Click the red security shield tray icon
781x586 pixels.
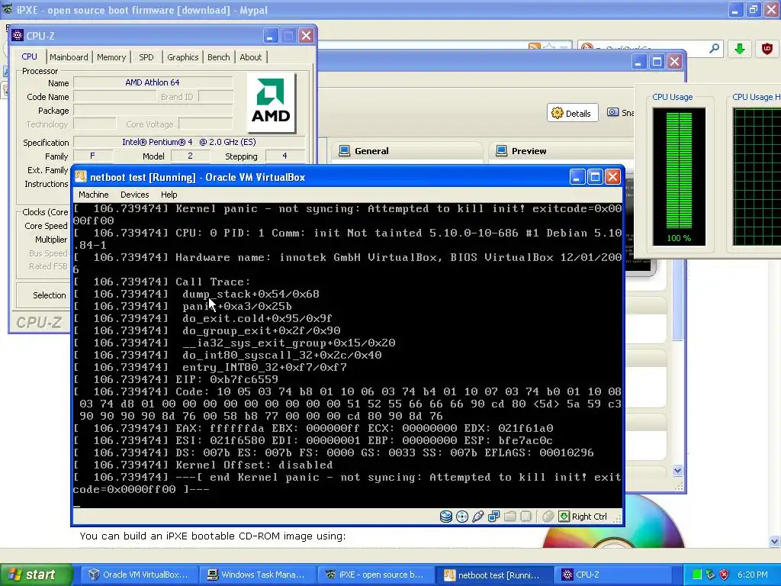tap(725, 575)
